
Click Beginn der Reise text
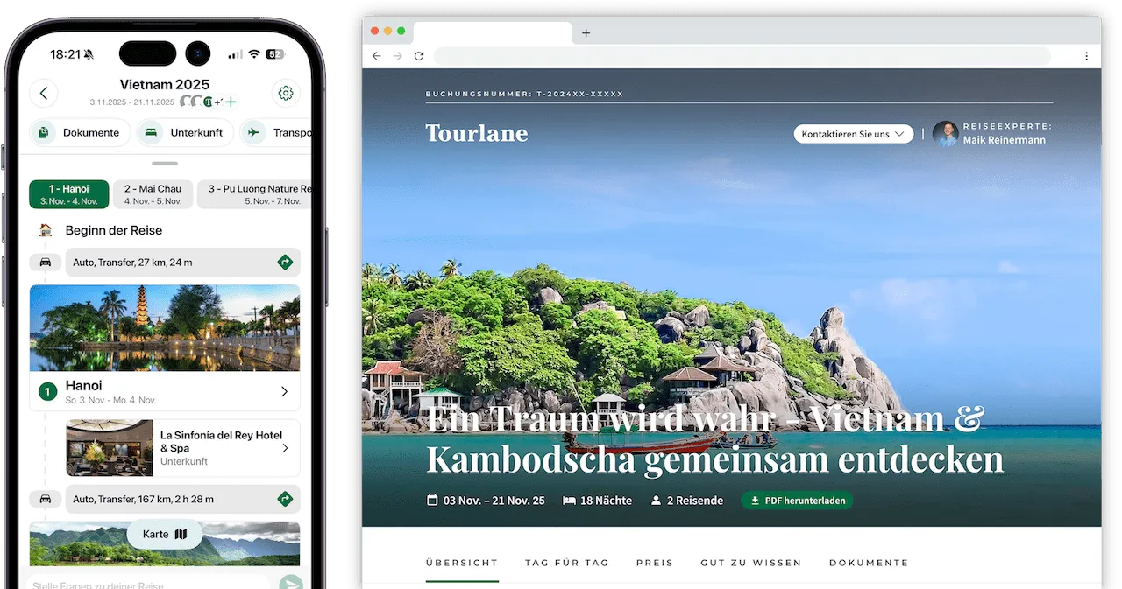point(114,230)
